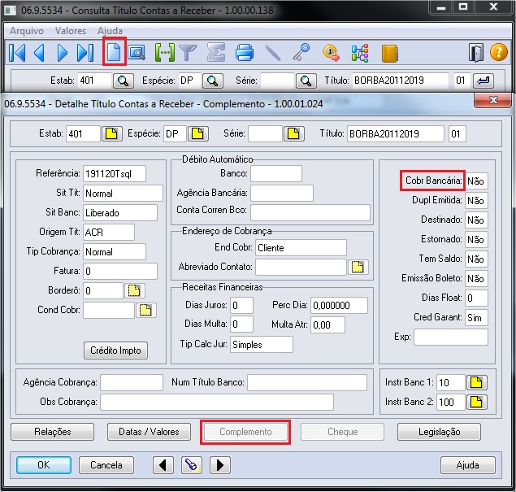Open note icon beside Instr Banc 1

pos(476,383)
